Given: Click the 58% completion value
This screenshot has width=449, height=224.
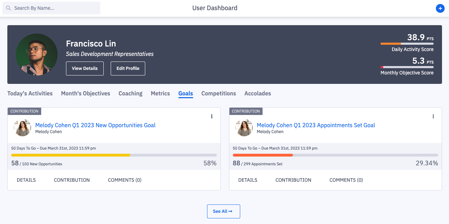Looking at the screenshot, I should click(210, 163).
